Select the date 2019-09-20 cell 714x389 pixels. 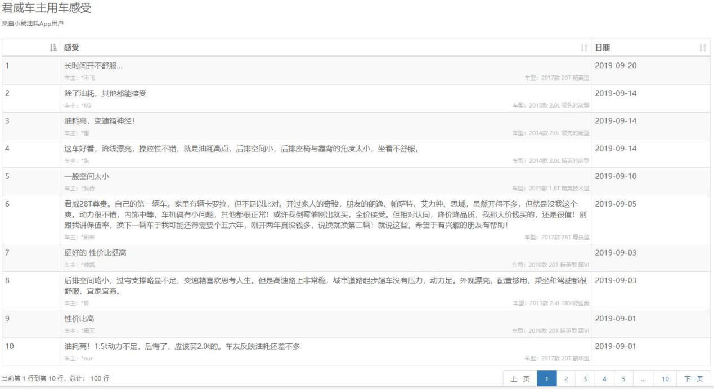click(x=616, y=66)
